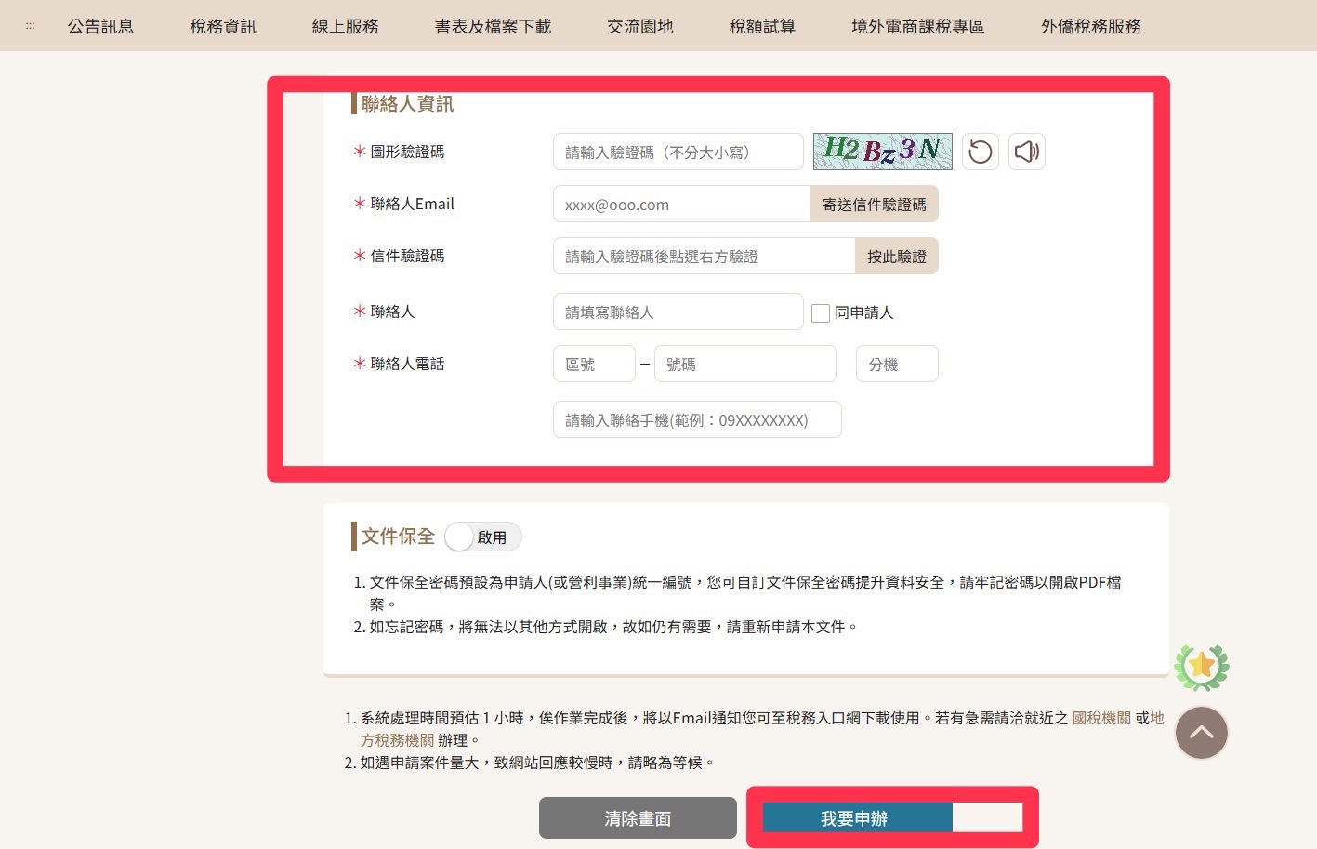The height and width of the screenshot is (849, 1317).
Task: Click the 寄送信件驗證碼 button
Action: tap(874, 205)
